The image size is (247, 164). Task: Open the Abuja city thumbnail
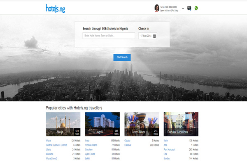pos(63,124)
